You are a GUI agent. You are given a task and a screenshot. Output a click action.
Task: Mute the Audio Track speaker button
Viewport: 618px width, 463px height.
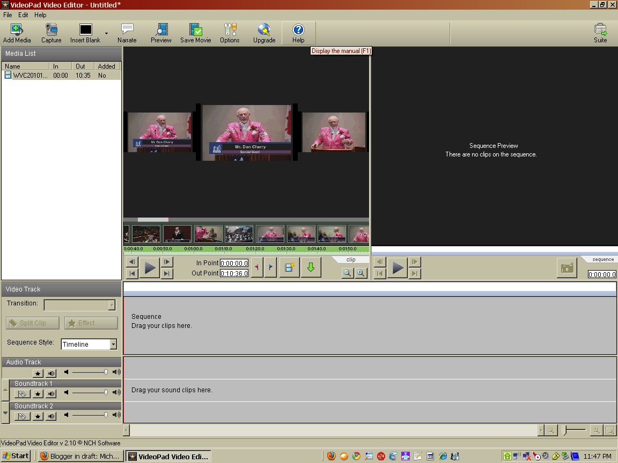point(51,373)
